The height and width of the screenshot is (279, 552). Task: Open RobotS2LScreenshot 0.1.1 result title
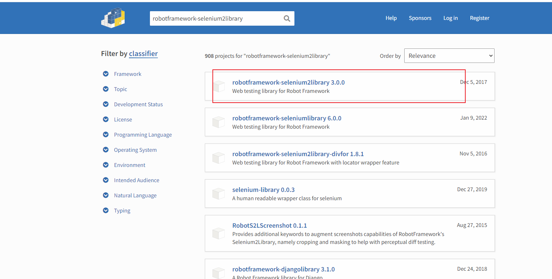pyautogui.click(x=269, y=226)
